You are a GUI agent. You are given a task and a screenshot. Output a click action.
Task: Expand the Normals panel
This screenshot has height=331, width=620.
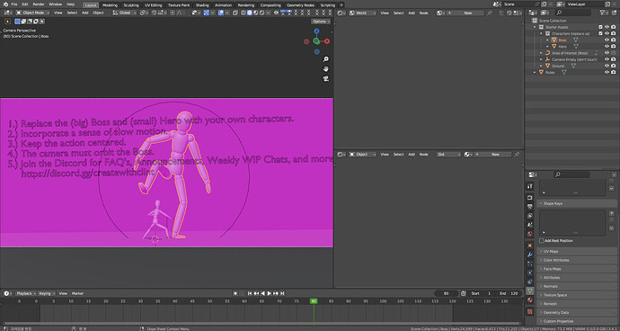577,286
